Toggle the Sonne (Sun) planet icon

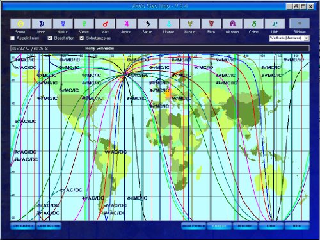pos(20,24)
